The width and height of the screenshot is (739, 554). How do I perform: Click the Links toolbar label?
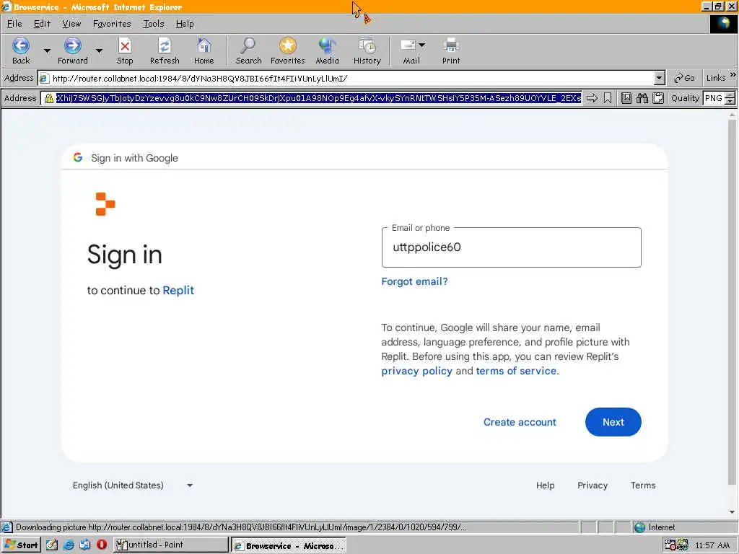click(x=715, y=78)
